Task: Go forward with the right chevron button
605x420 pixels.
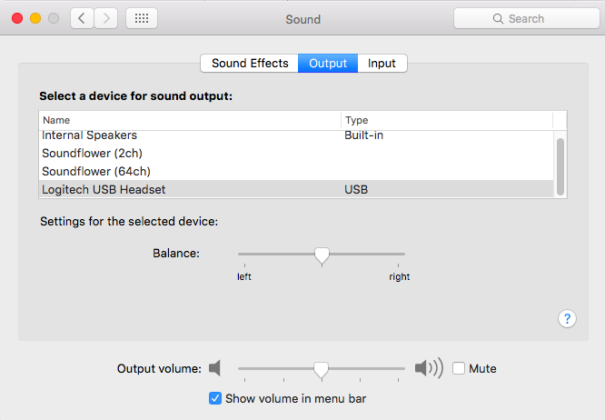Action: tap(105, 18)
